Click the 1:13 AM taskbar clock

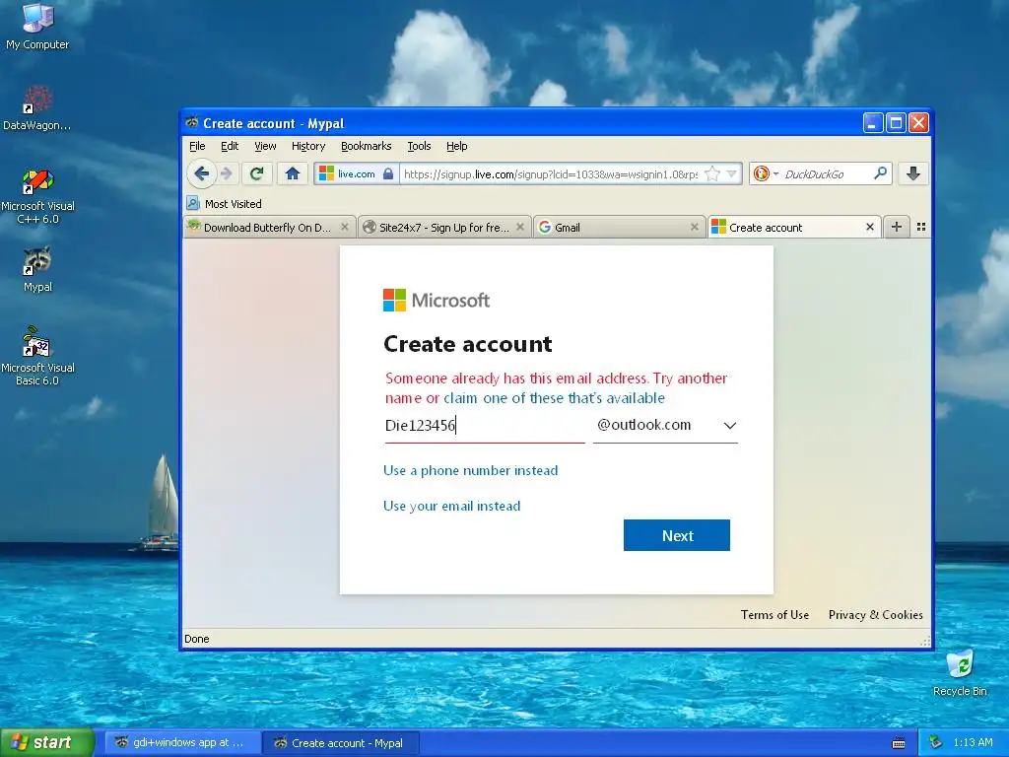click(x=973, y=743)
